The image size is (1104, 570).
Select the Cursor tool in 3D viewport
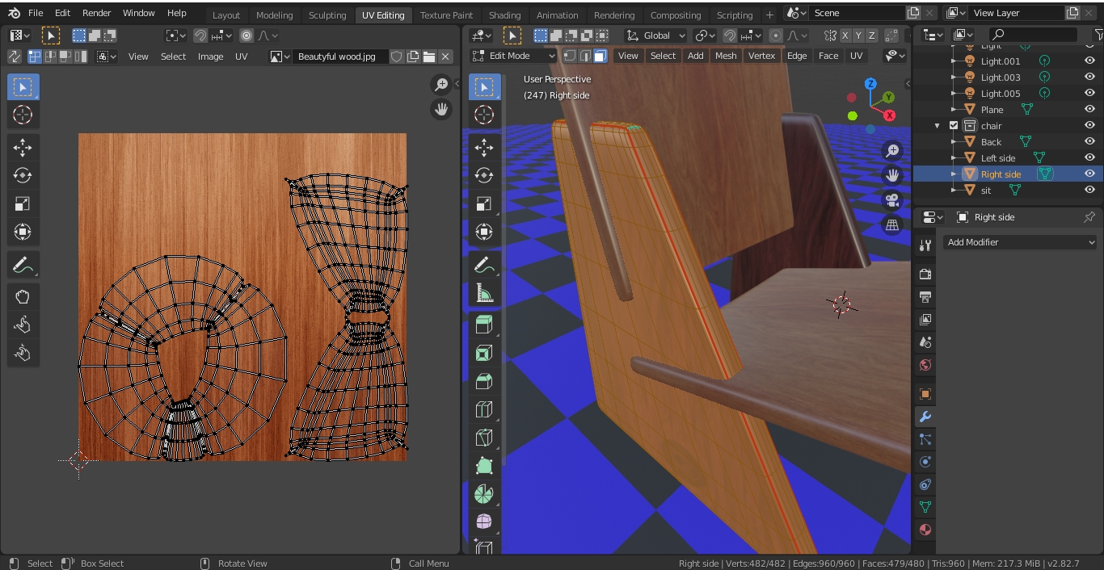click(x=484, y=115)
